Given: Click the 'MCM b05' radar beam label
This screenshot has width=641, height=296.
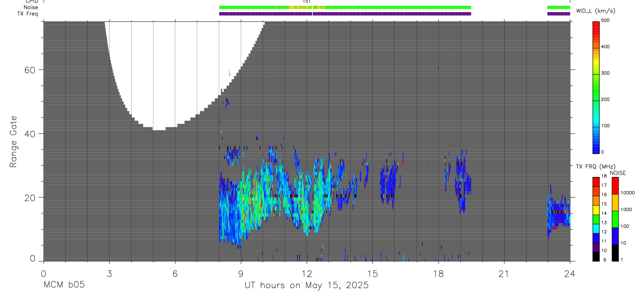Looking at the screenshot, I should point(64,285).
